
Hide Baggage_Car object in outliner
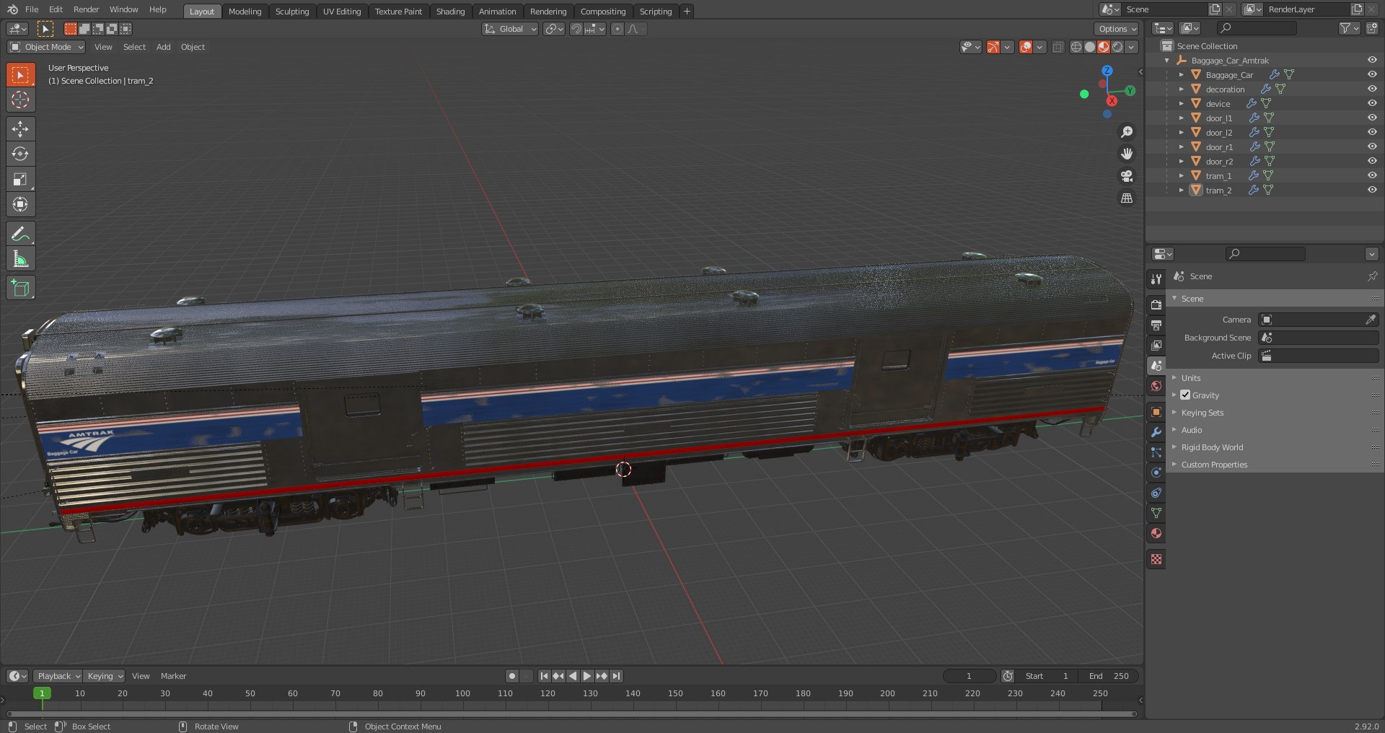pos(1372,74)
